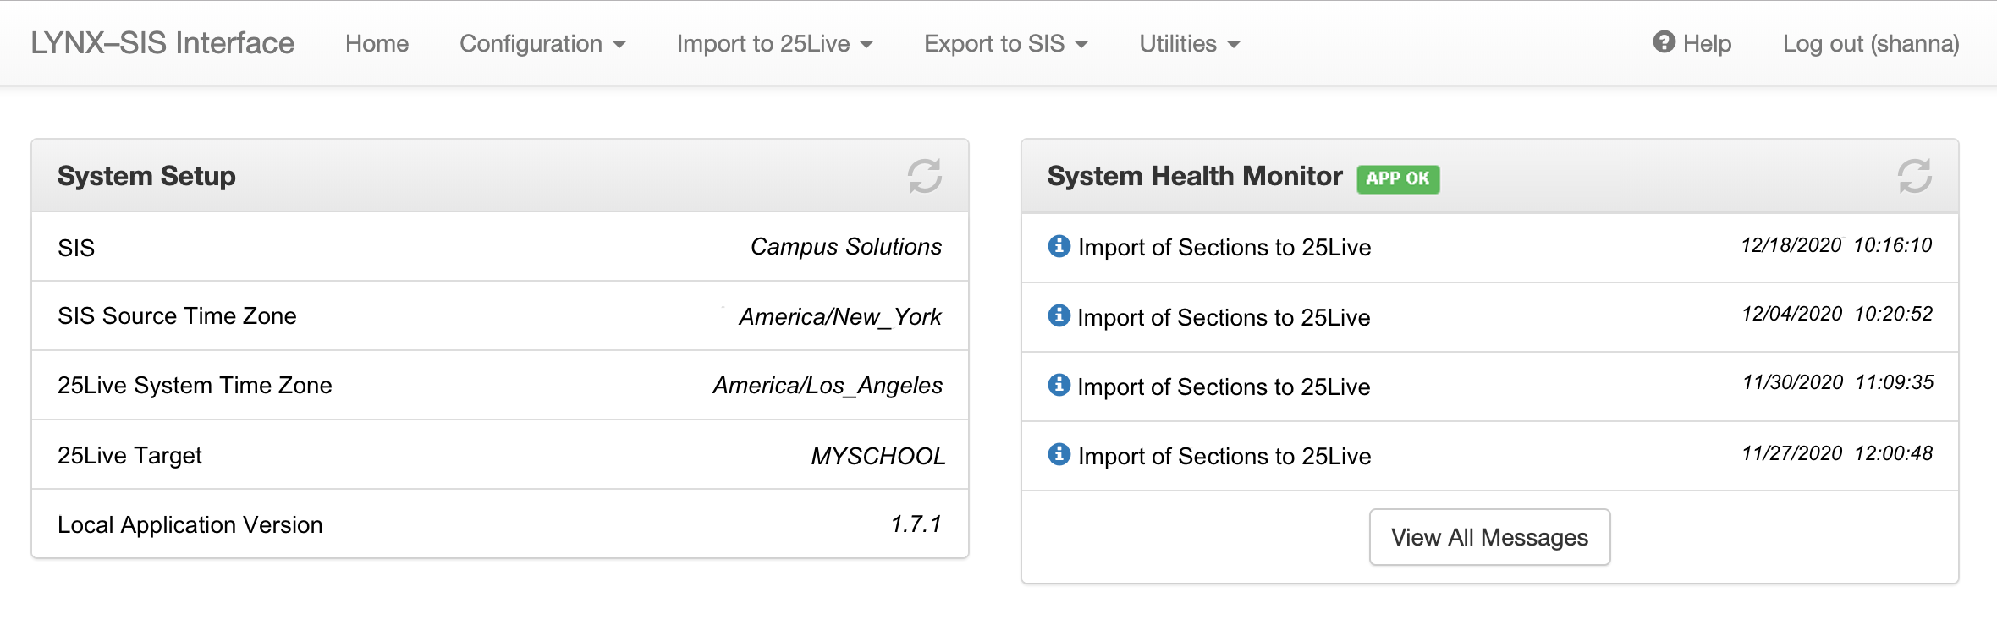
Task: Select the 11/27/2020 12:00:48 timestamp
Action: [x=1837, y=453]
